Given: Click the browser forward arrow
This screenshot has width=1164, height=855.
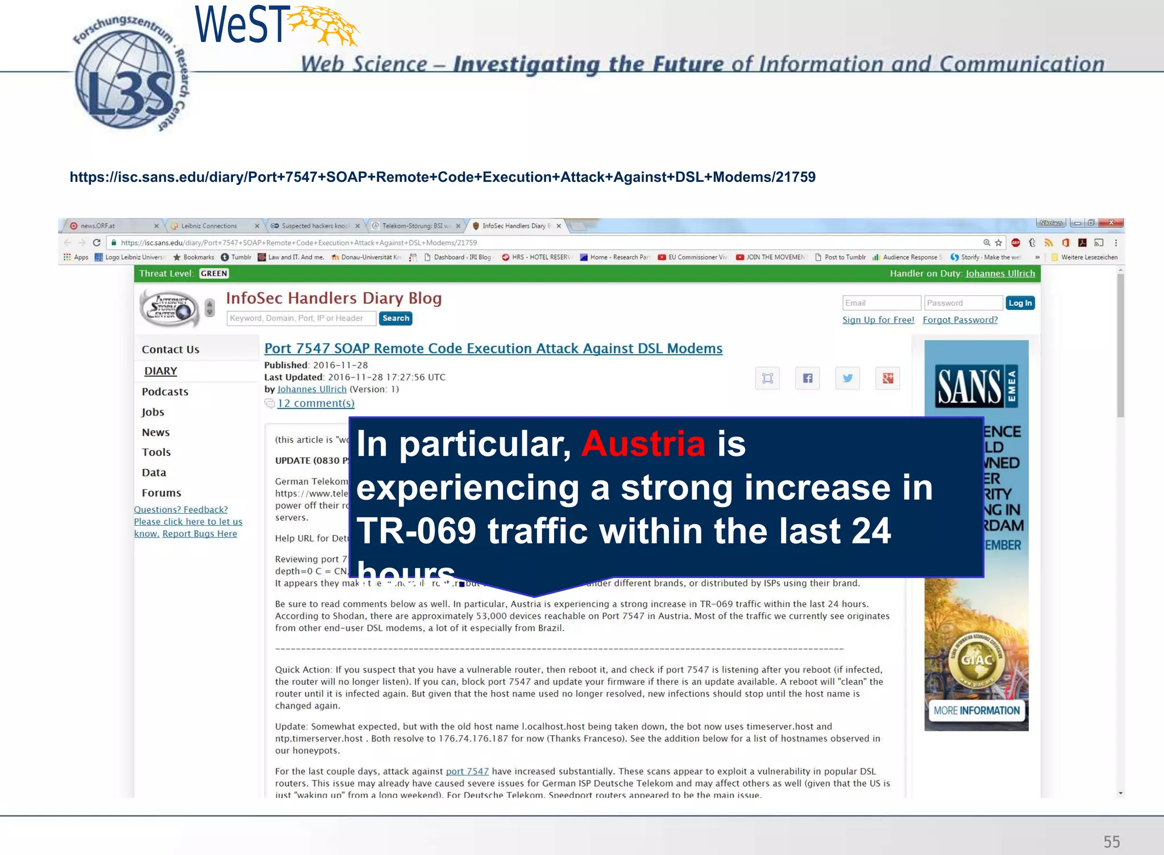Looking at the screenshot, I should pyautogui.click(x=82, y=243).
